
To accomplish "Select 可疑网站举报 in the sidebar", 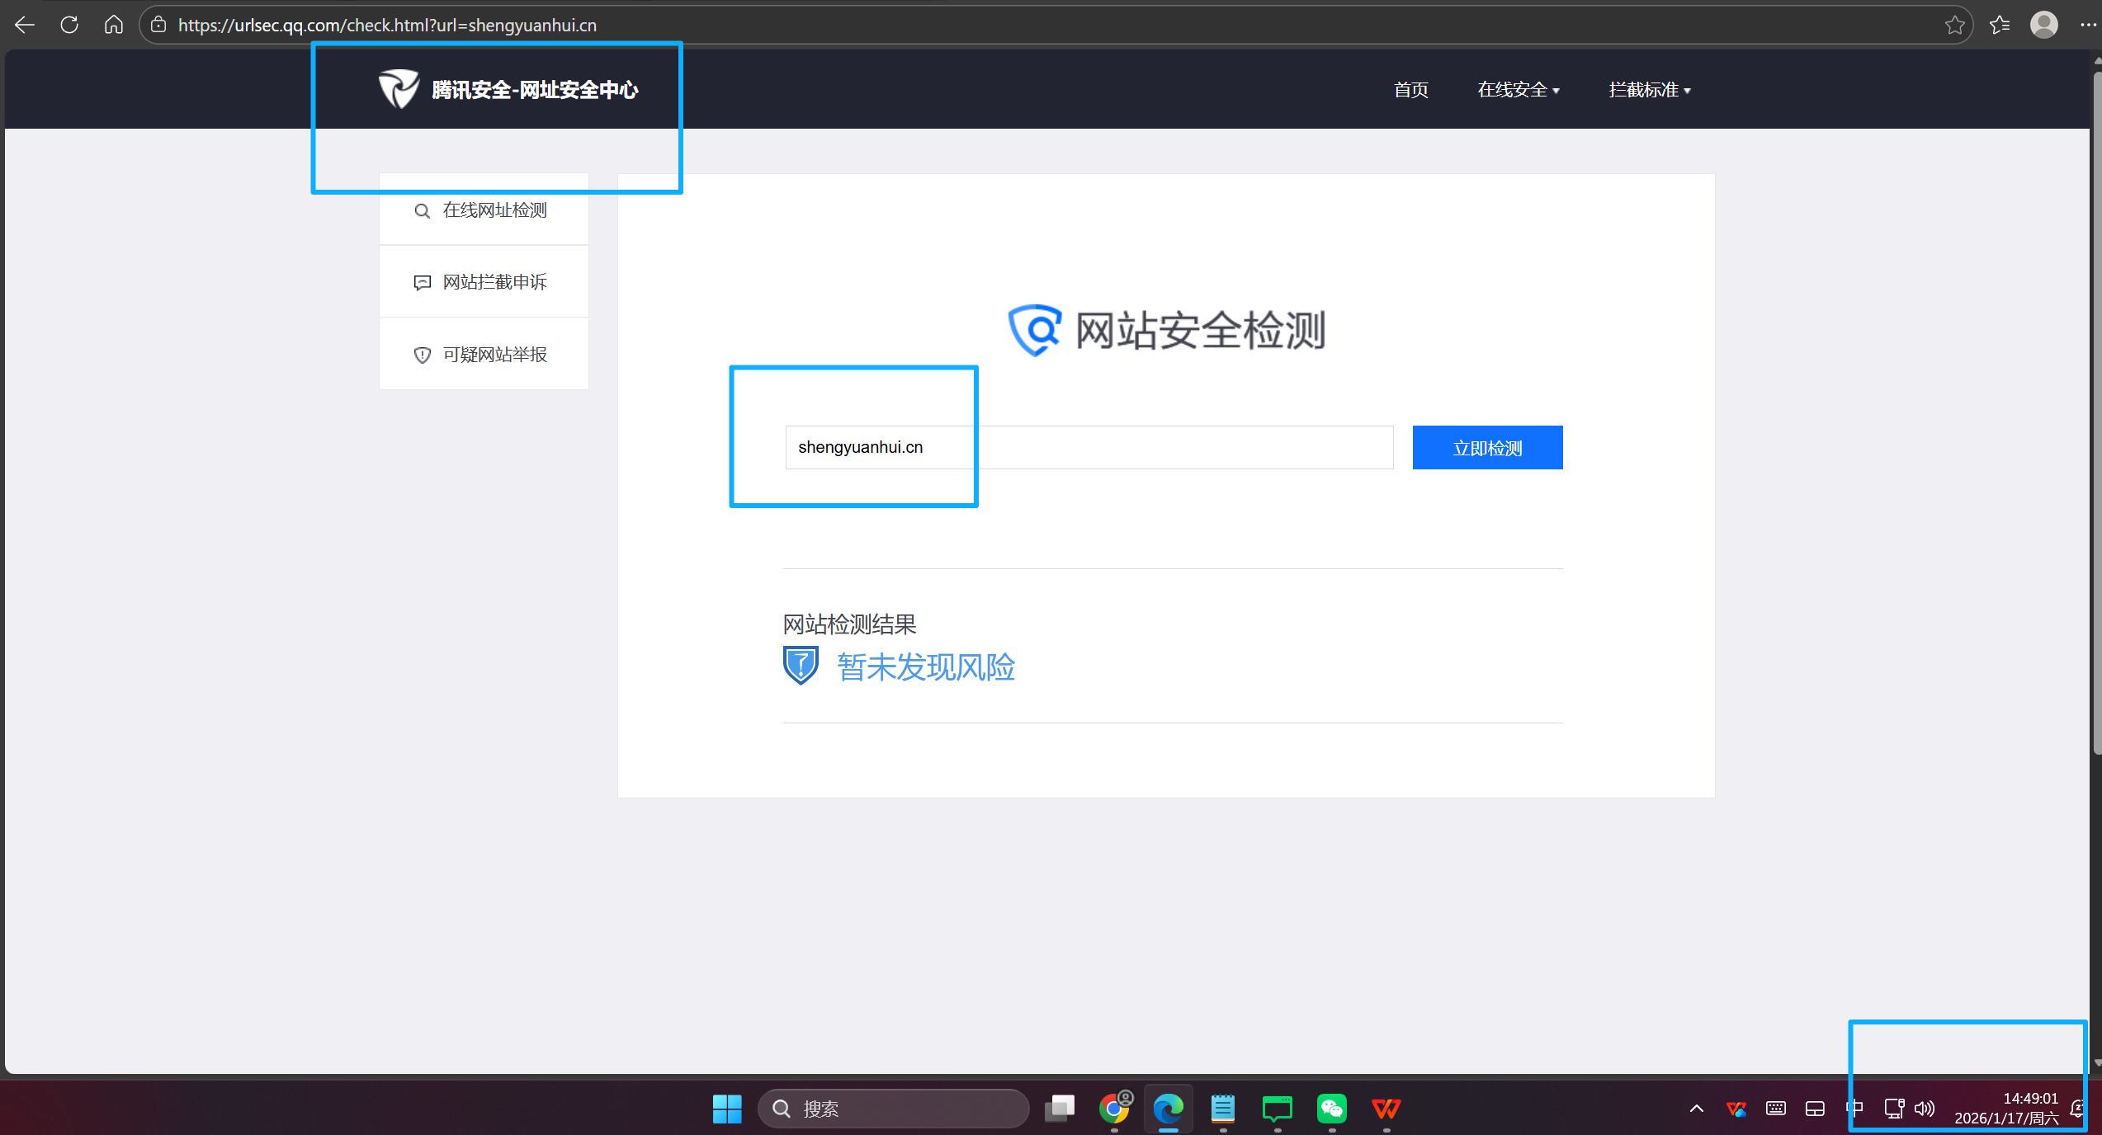I will (x=484, y=355).
